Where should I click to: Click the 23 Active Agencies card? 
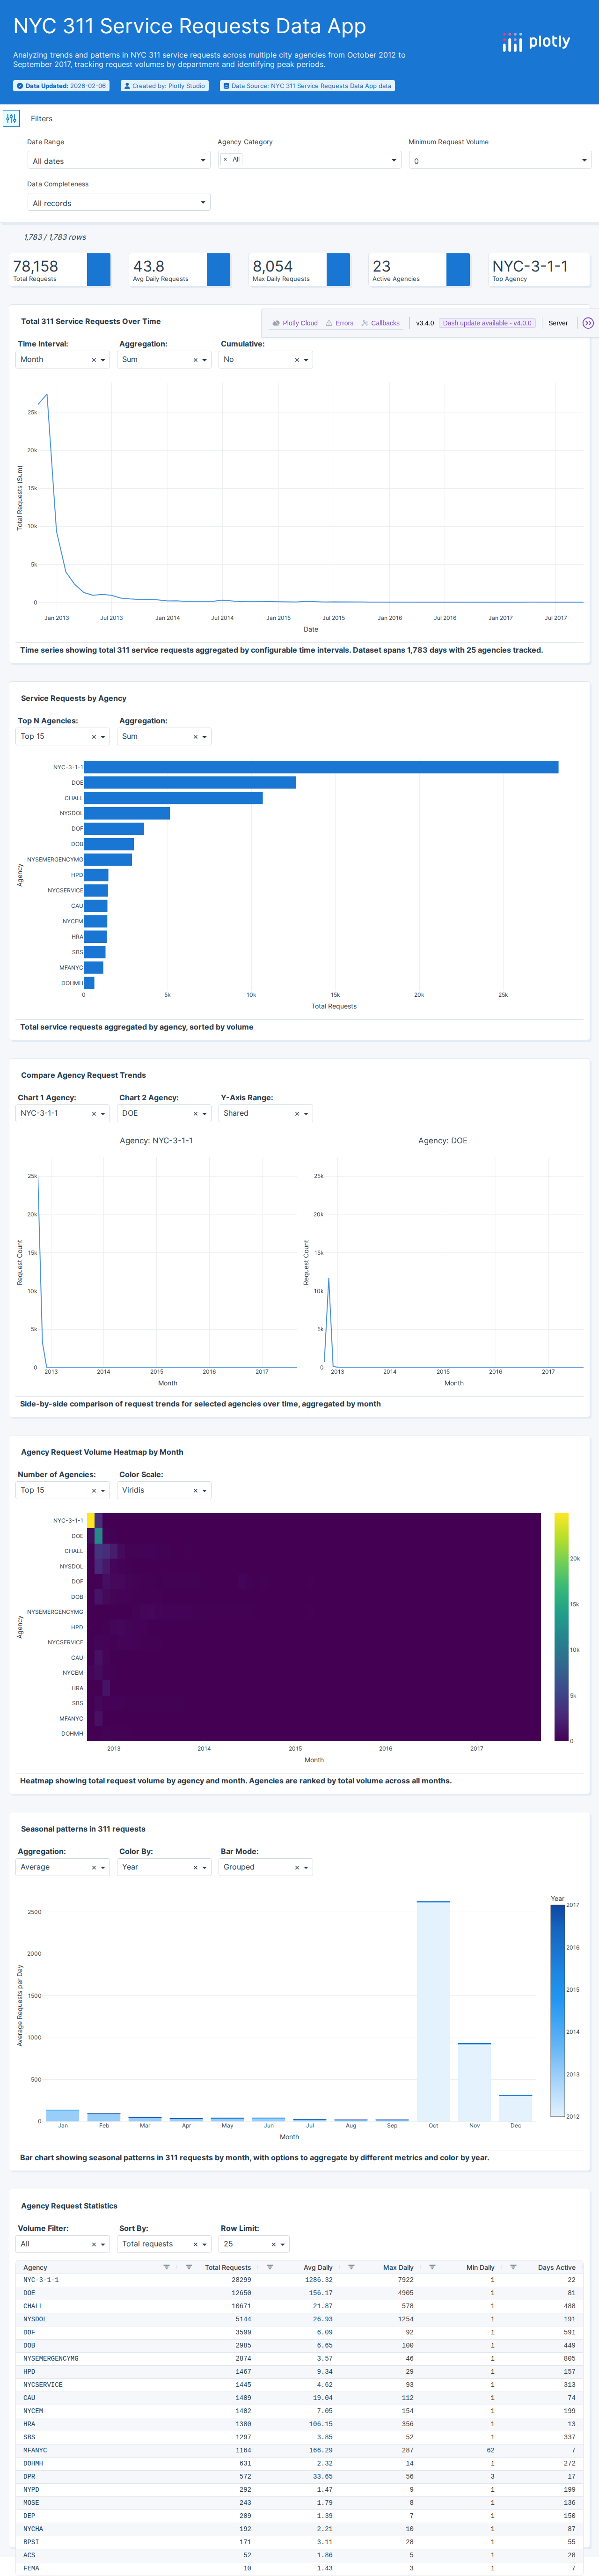click(419, 270)
